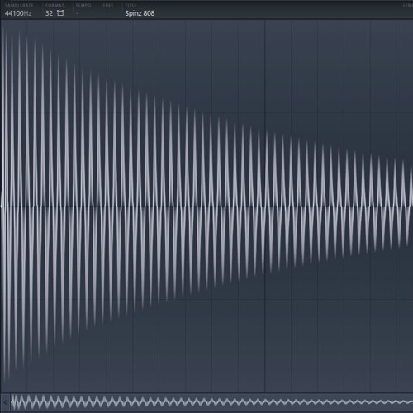Click the 32 bit format value
This screenshot has height=413, width=413.
click(49, 13)
